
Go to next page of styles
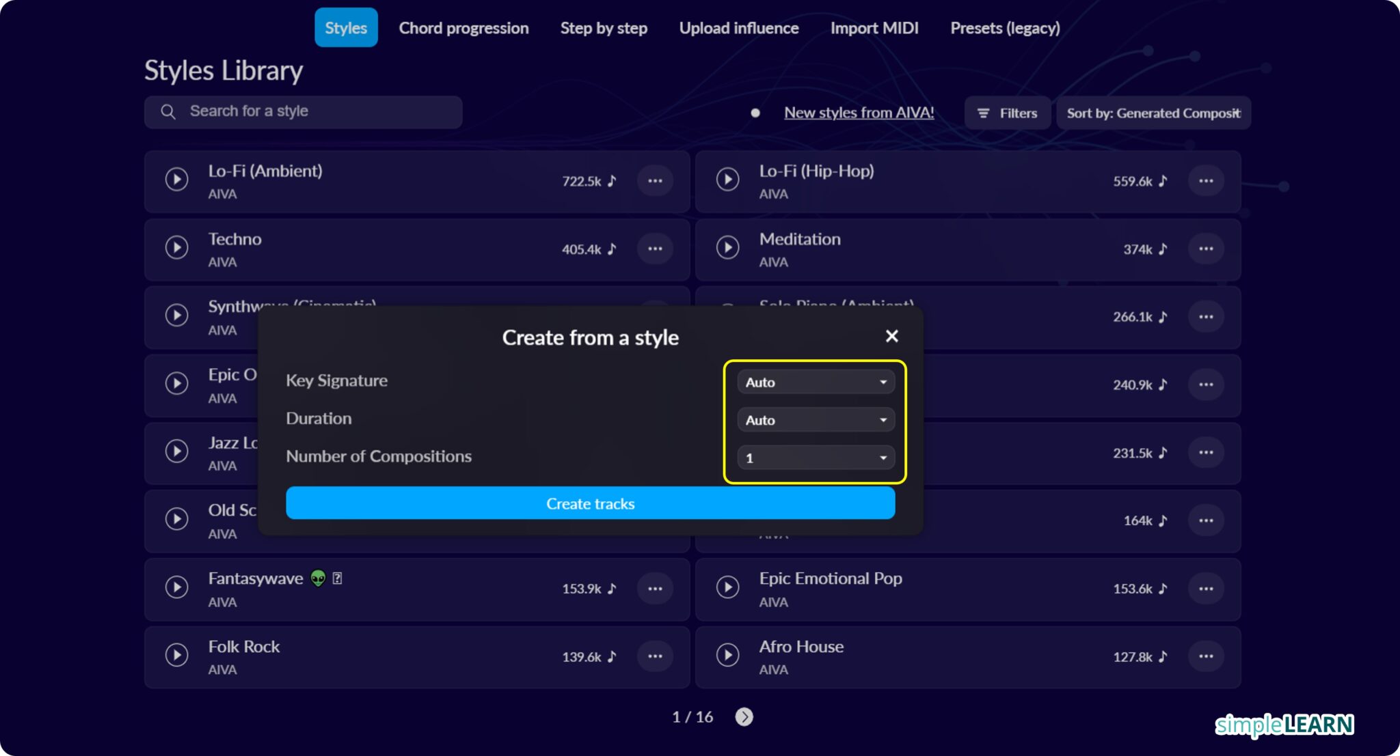744,716
